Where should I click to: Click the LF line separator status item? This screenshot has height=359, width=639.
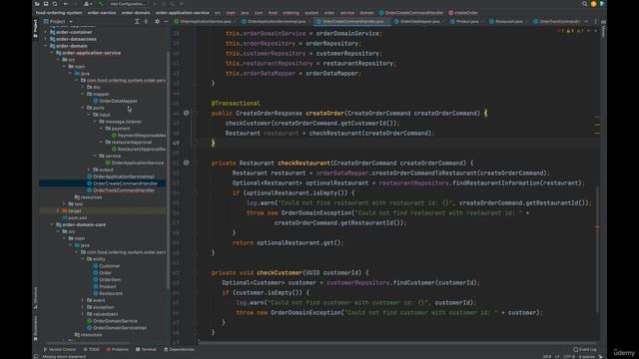pos(557,357)
